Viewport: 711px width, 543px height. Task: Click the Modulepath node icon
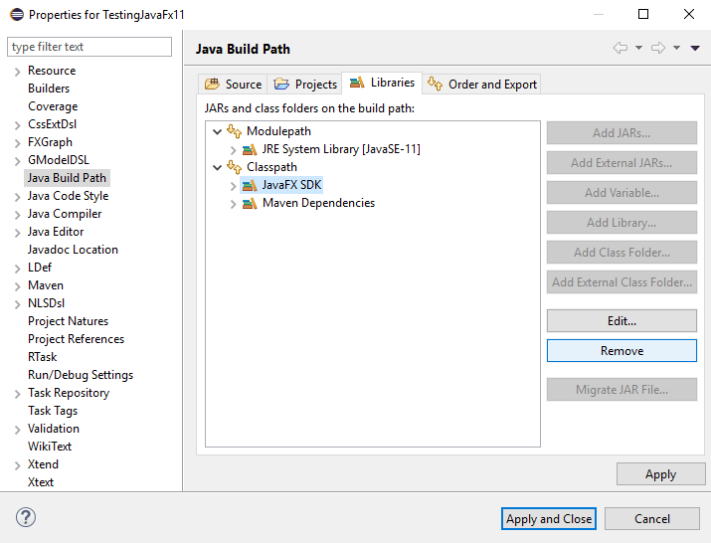coord(234,131)
